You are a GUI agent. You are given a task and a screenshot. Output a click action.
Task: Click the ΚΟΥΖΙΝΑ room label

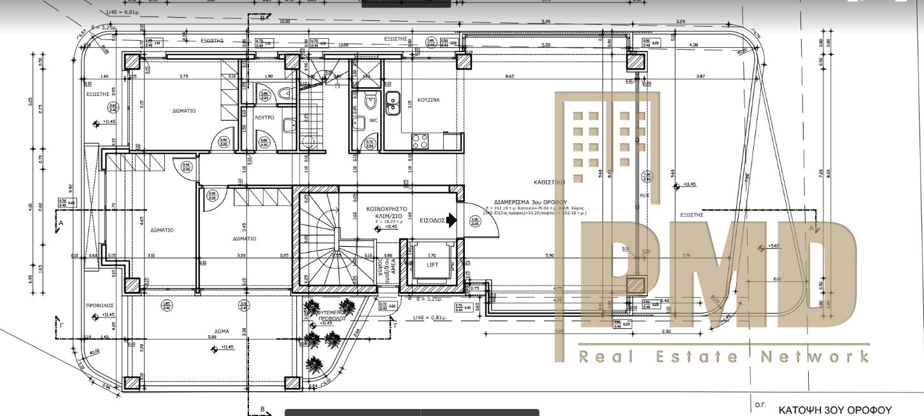(x=428, y=100)
